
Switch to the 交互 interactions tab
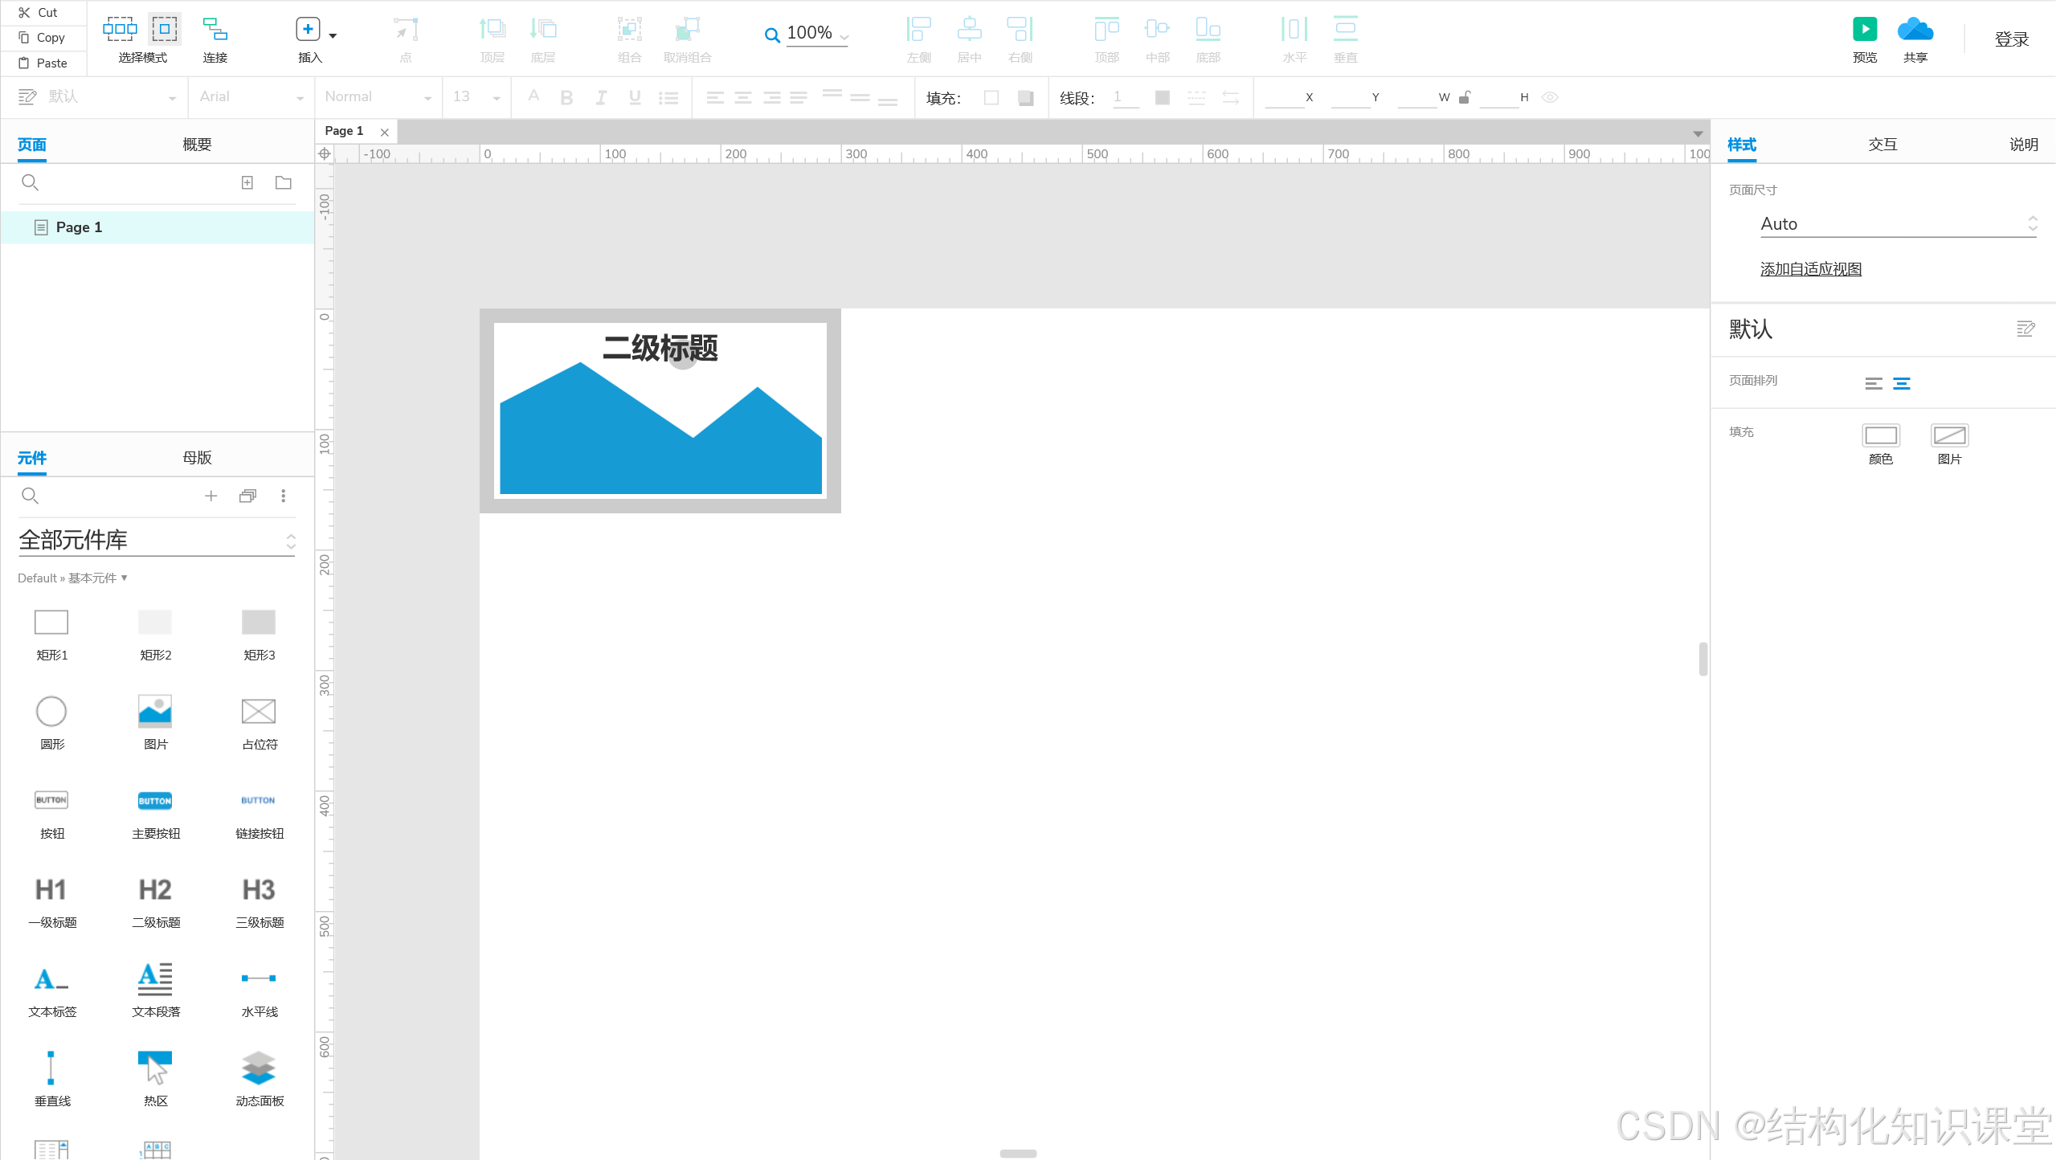click(1882, 145)
